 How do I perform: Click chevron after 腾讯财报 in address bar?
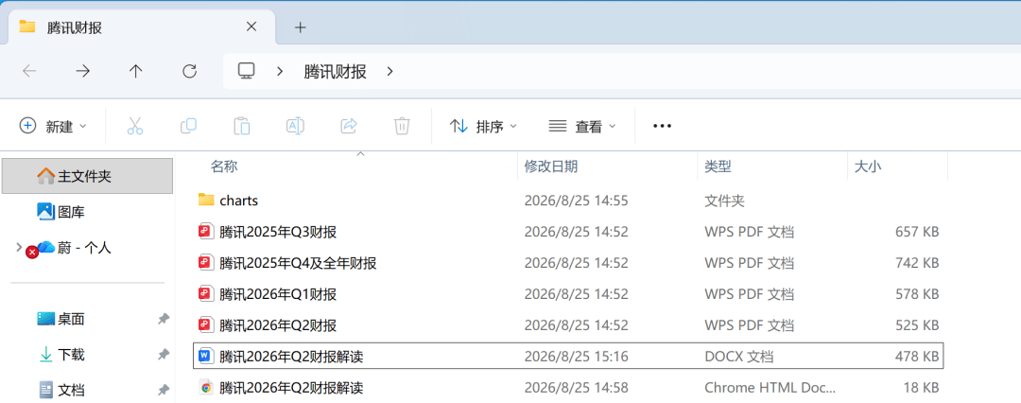coord(389,71)
